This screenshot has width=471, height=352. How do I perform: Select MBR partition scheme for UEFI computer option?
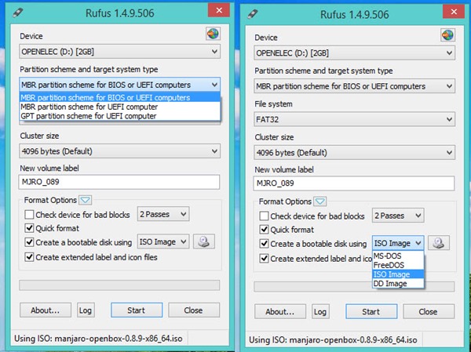point(119,107)
